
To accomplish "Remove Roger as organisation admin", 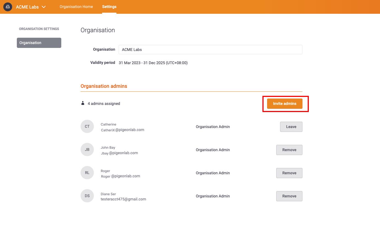I will click(x=289, y=173).
